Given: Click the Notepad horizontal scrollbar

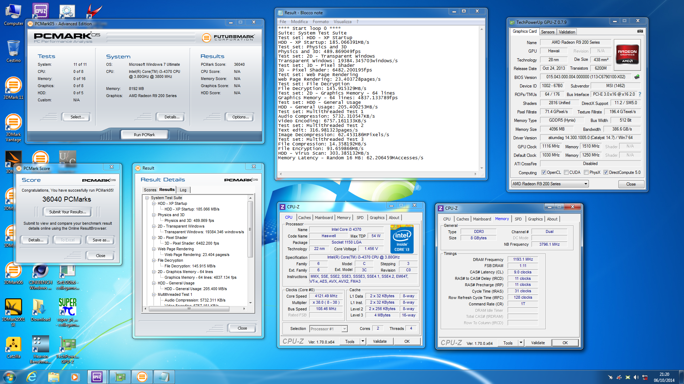Looking at the screenshot, I should pyautogui.click(x=378, y=174).
